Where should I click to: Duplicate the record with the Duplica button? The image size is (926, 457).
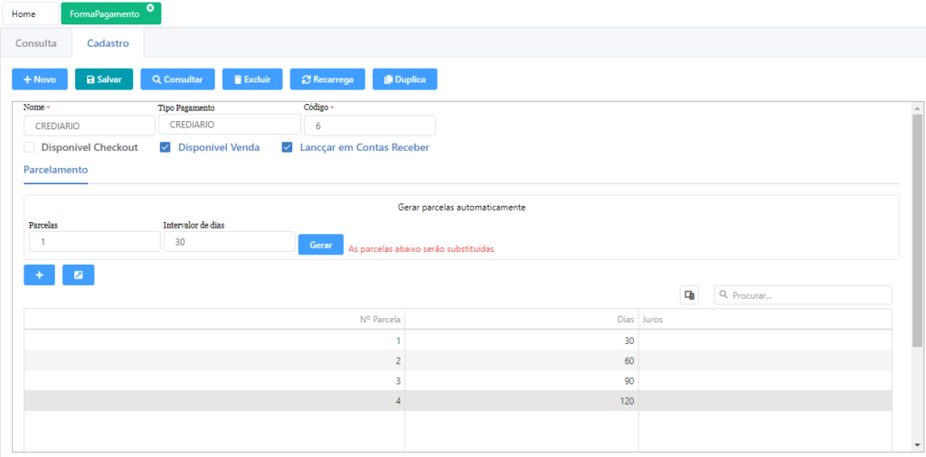tap(404, 79)
